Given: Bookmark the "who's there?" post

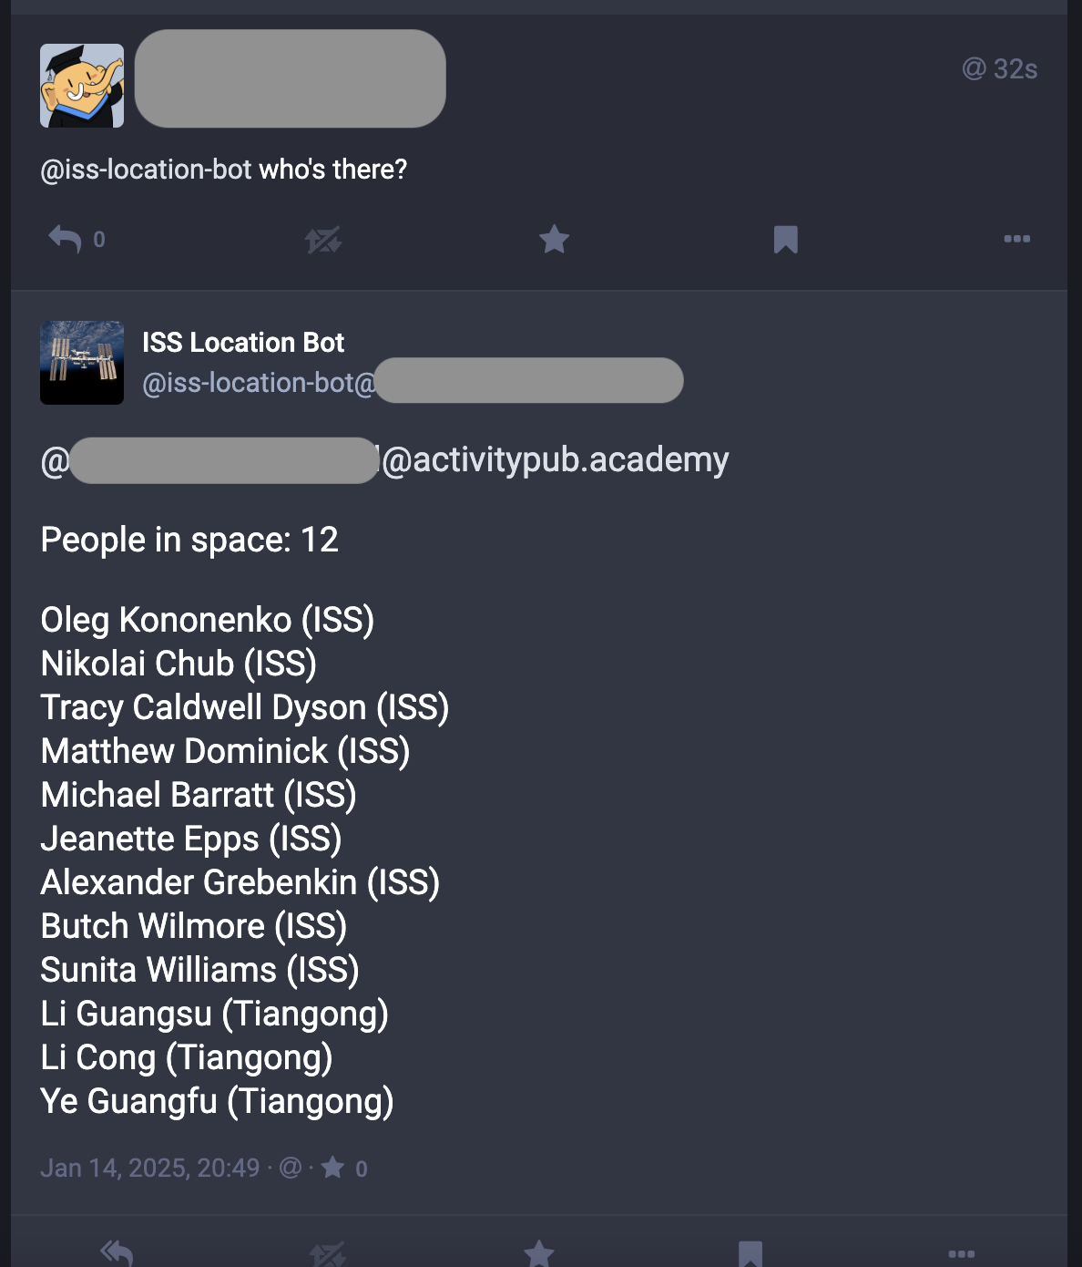Looking at the screenshot, I should tap(785, 240).
